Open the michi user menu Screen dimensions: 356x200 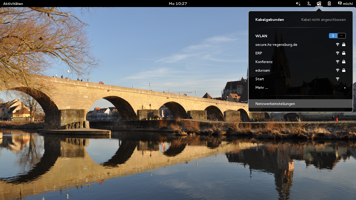click(348, 4)
